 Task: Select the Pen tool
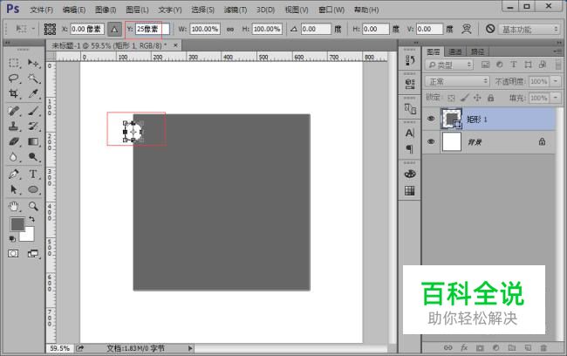pos(14,174)
